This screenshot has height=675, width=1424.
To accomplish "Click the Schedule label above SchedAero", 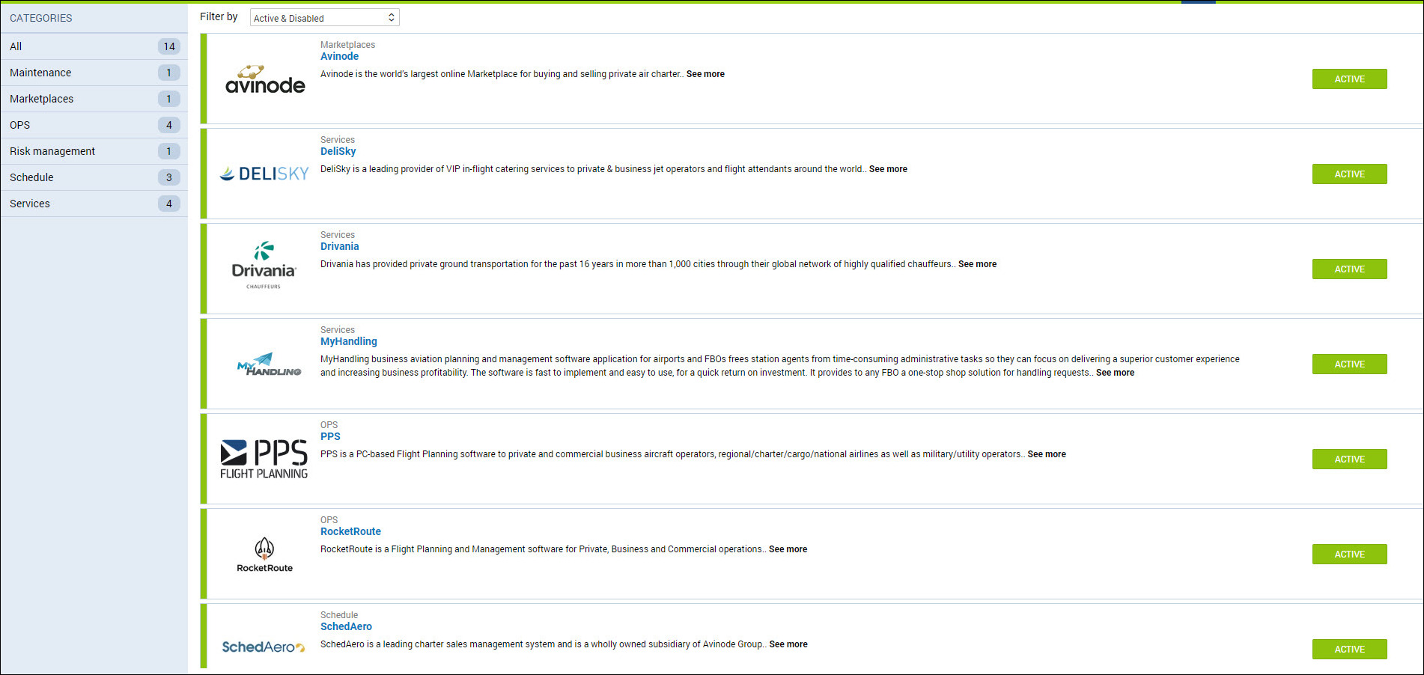I will 339,615.
